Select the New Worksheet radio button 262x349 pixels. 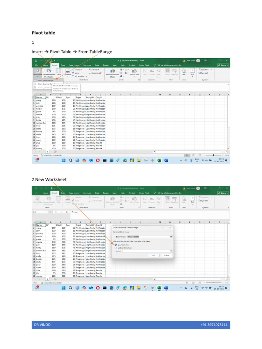click(116, 245)
